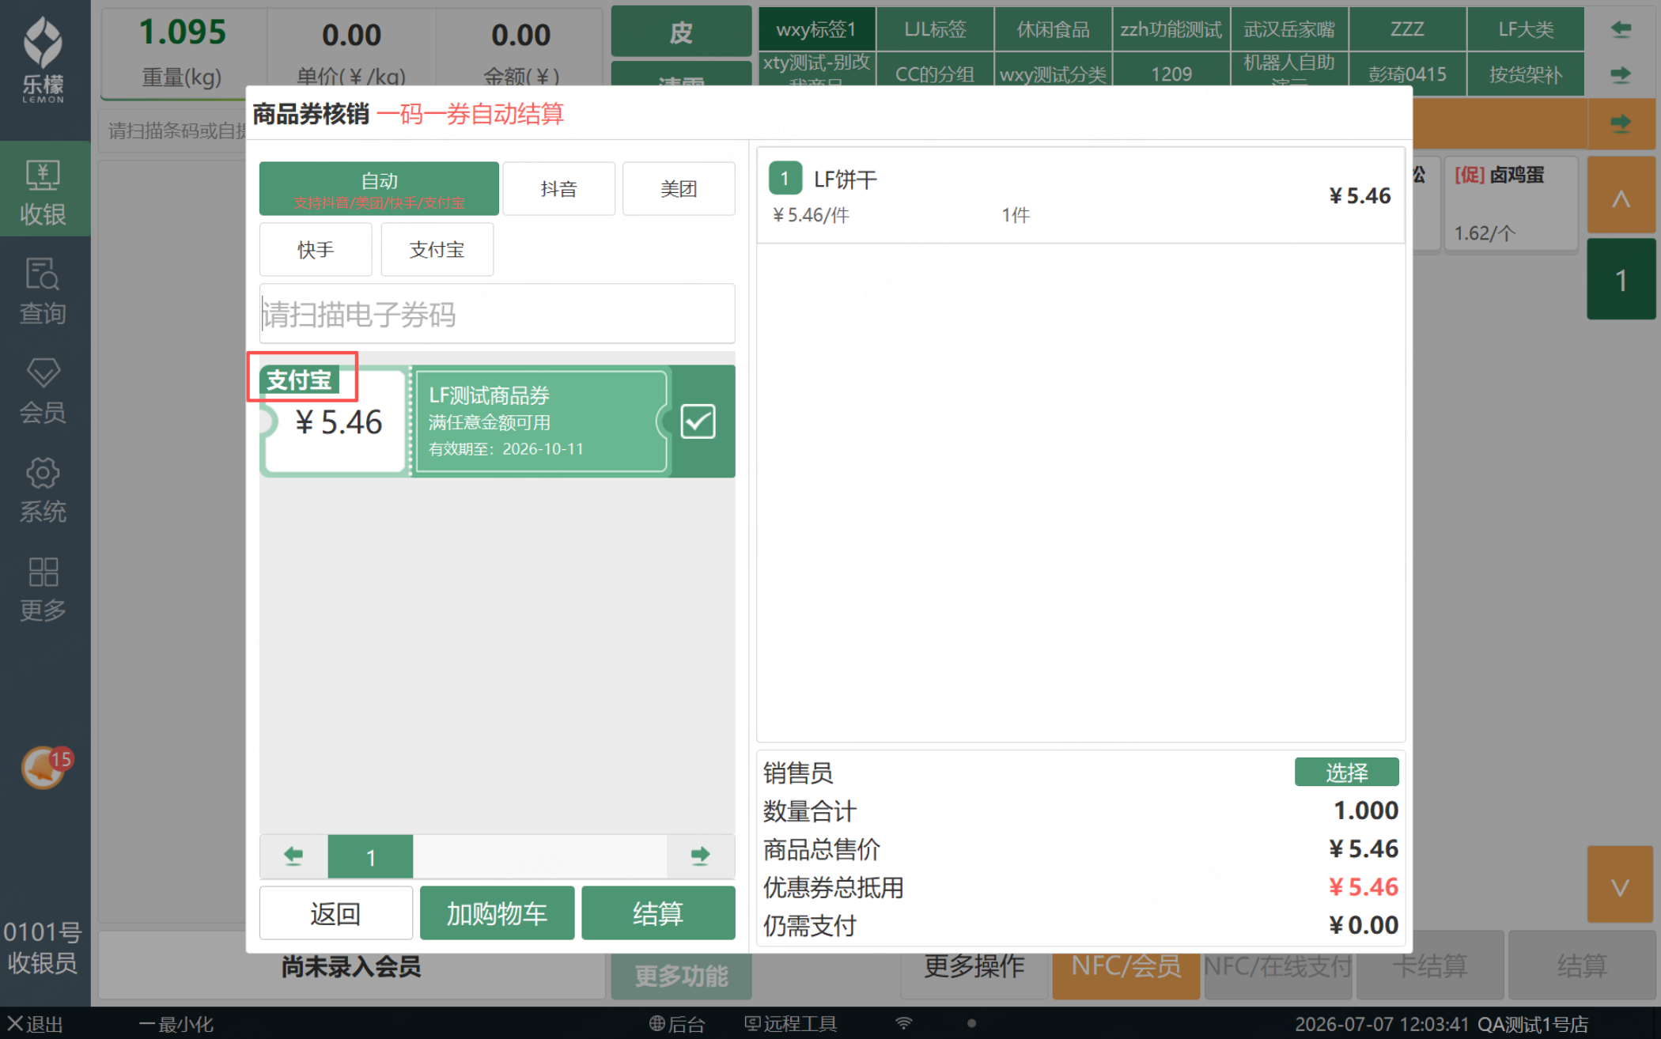Uncheck the LF测试商品券 coupon checkbox
The image size is (1661, 1039).
698,421
